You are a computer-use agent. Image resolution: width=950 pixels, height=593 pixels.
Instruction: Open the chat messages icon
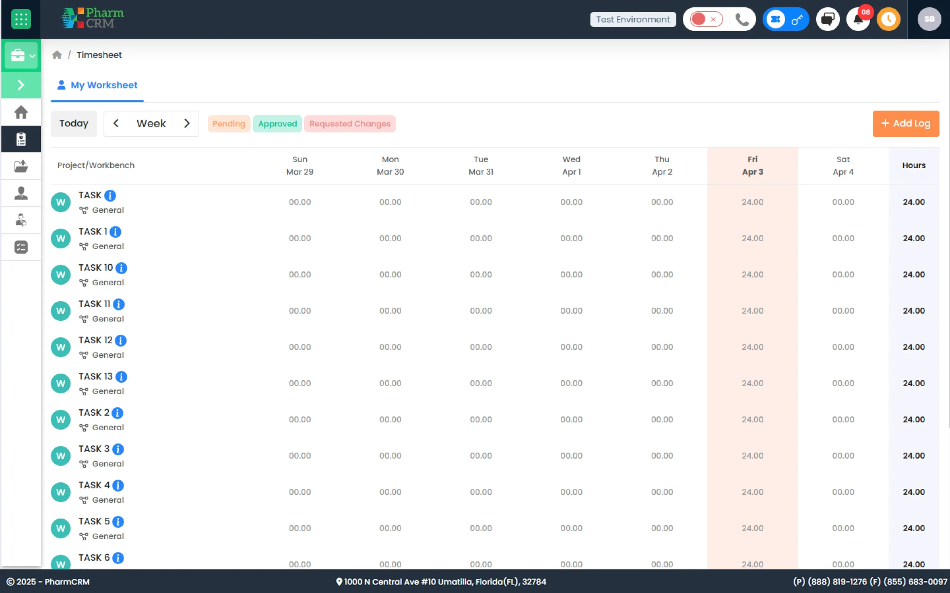coord(828,19)
